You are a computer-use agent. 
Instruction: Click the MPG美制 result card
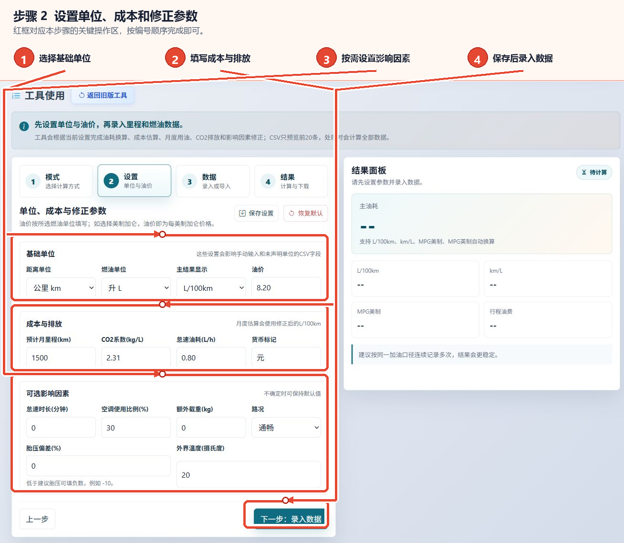point(416,319)
